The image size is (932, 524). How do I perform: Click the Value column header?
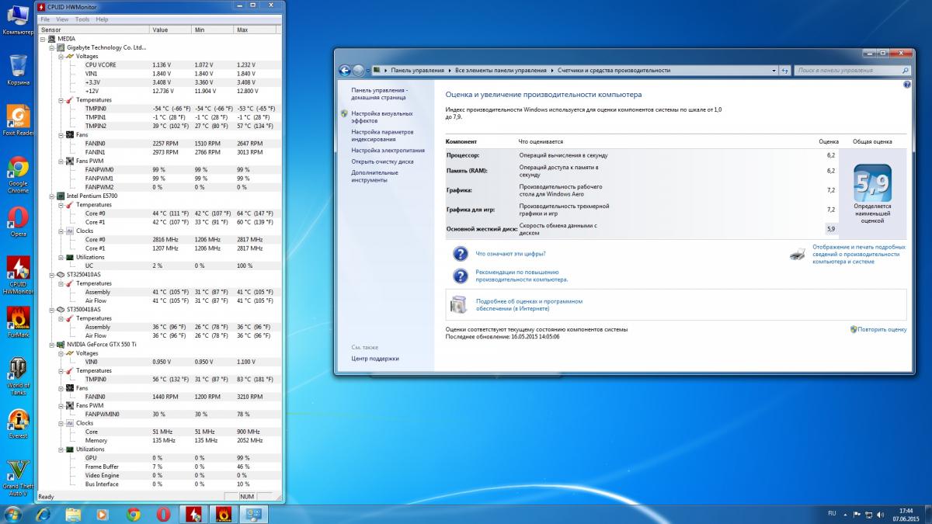[170, 29]
